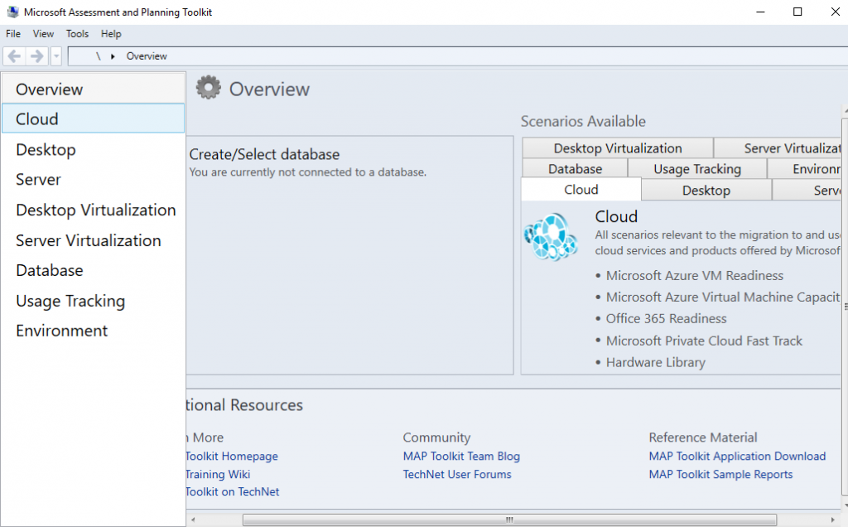Select Database in the left navigation
Image resolution: width=848 pixels, height=527 pixels.
(x=93, y=270)
